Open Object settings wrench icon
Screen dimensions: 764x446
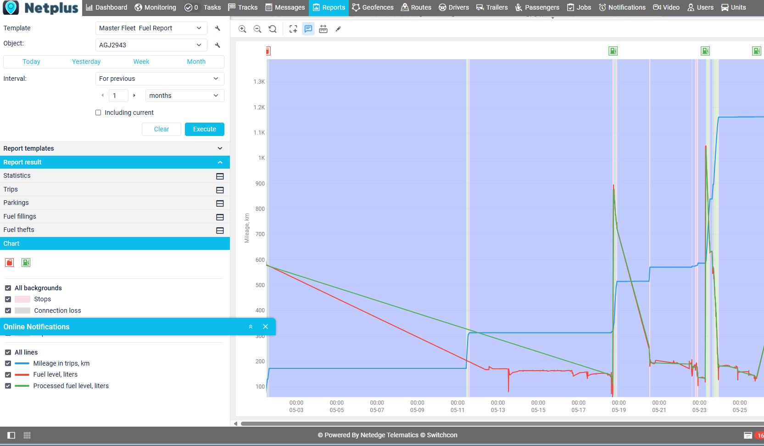click(x=217, y=45)
